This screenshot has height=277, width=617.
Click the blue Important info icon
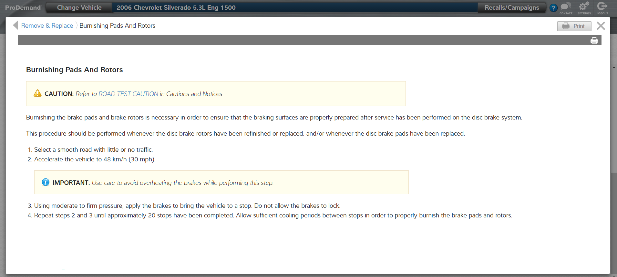click(x=46, y=182)
